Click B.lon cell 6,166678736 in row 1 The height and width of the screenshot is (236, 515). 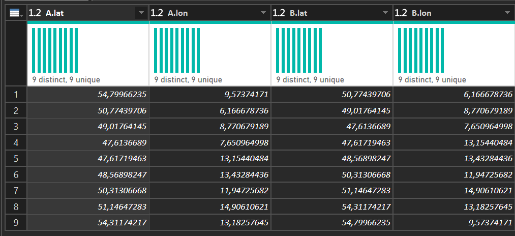point(454,95)
